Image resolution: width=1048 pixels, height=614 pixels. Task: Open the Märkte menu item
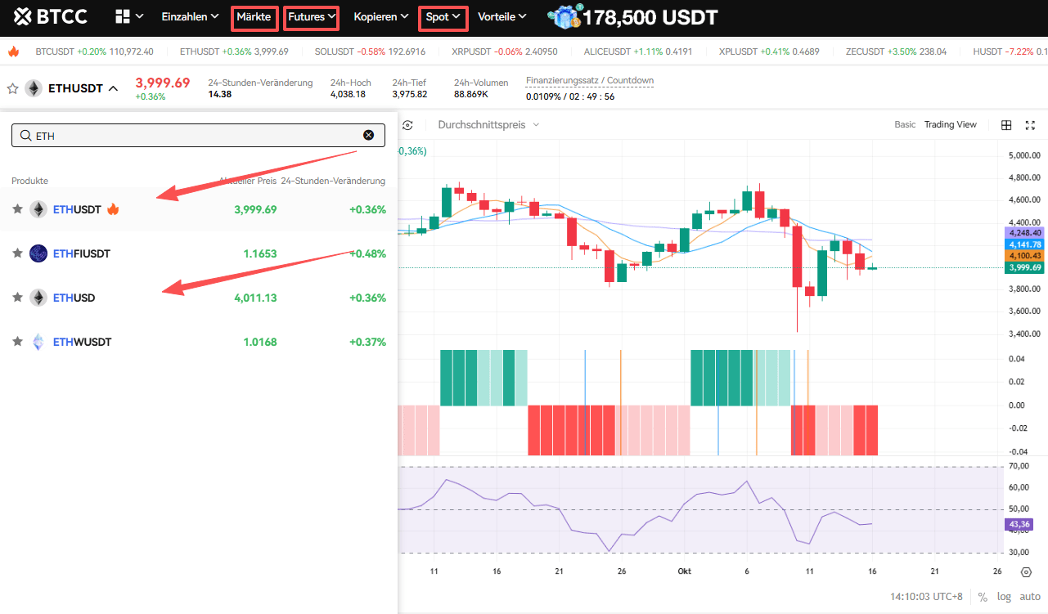click(254, 16)
